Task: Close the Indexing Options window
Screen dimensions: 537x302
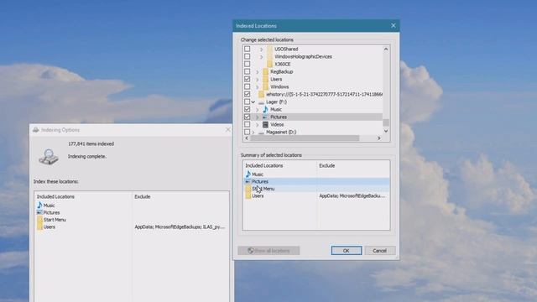Action: [x=228, y=129]
